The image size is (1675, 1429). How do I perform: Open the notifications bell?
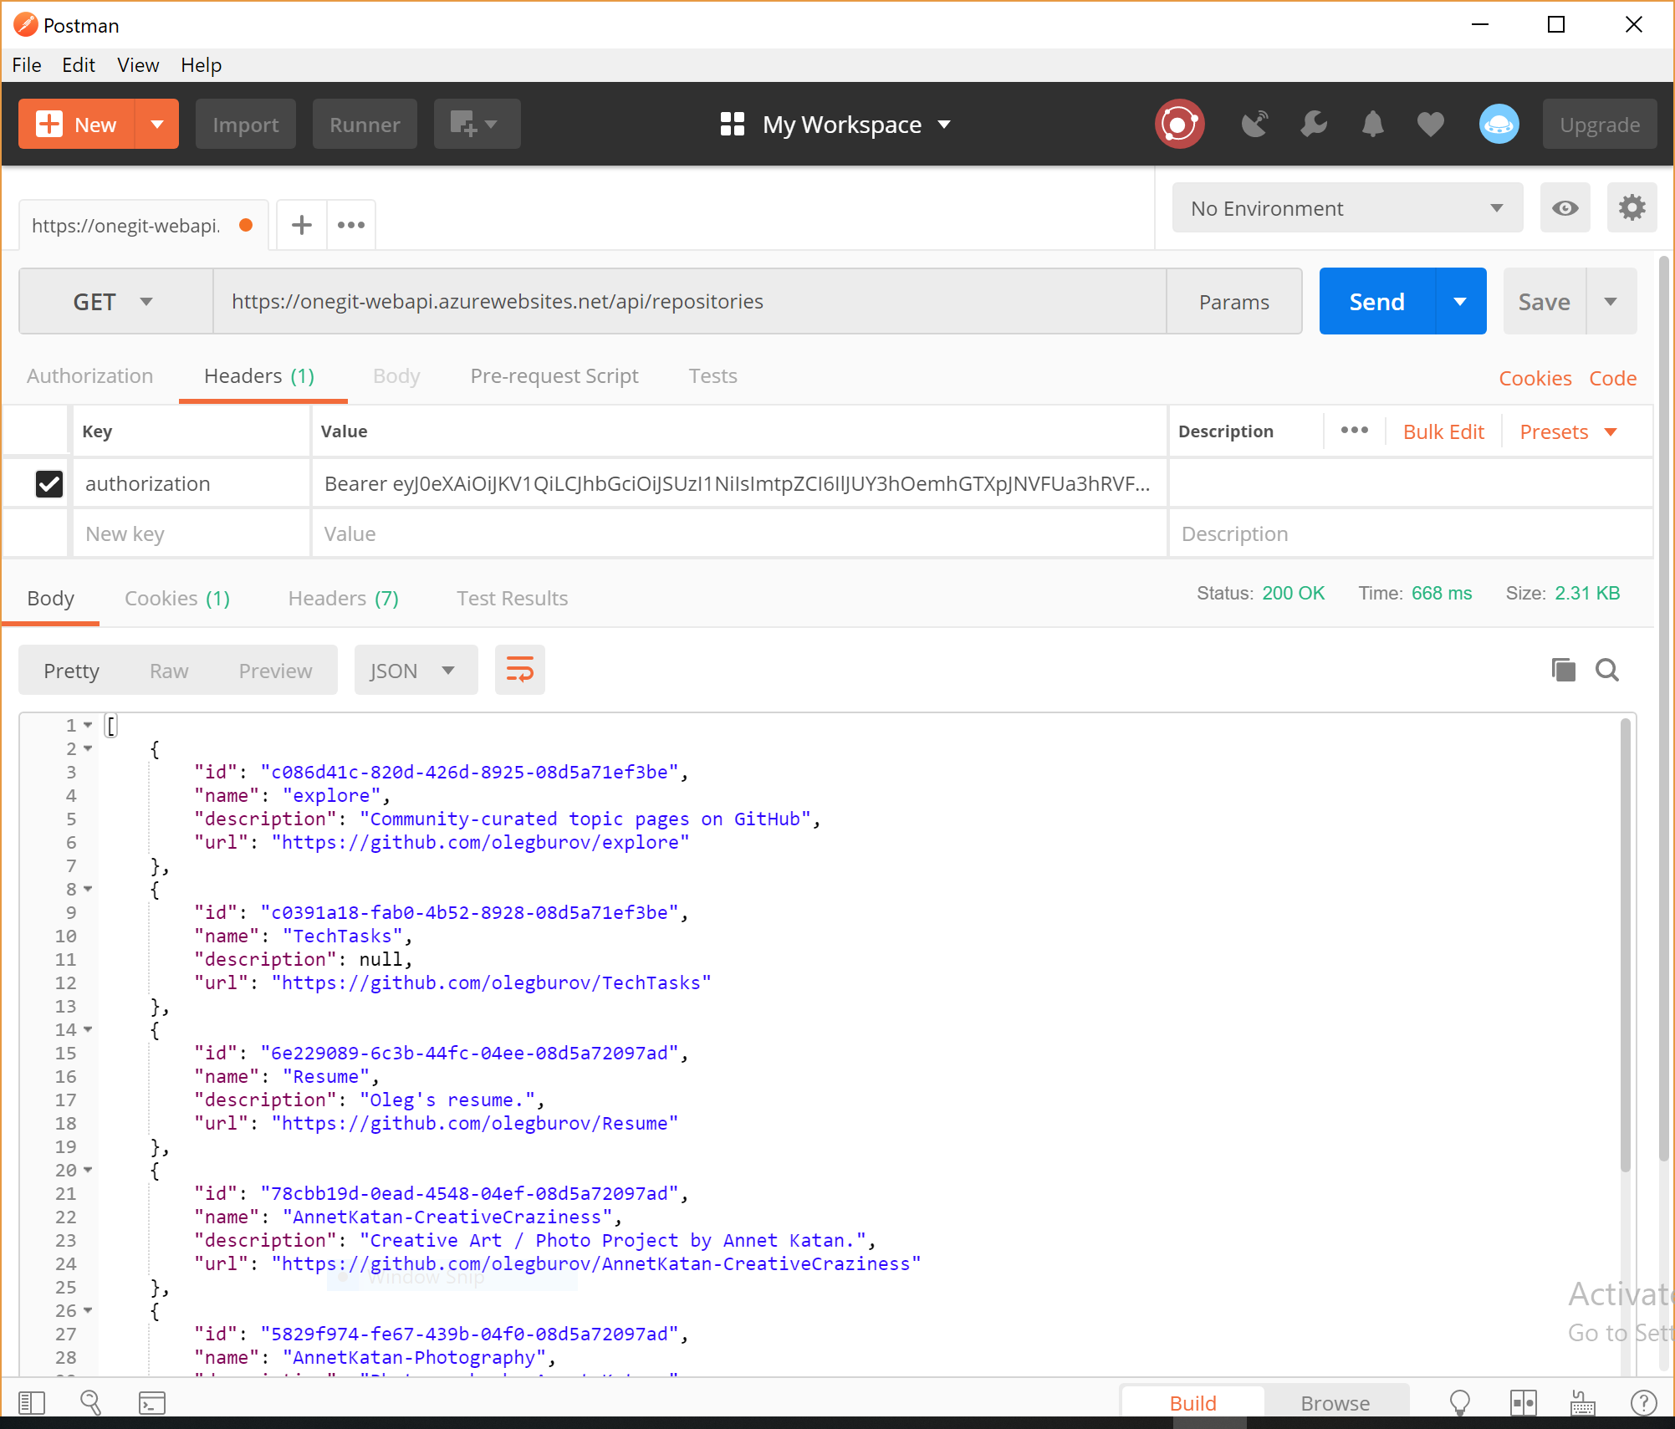(x=1372, y=125)
